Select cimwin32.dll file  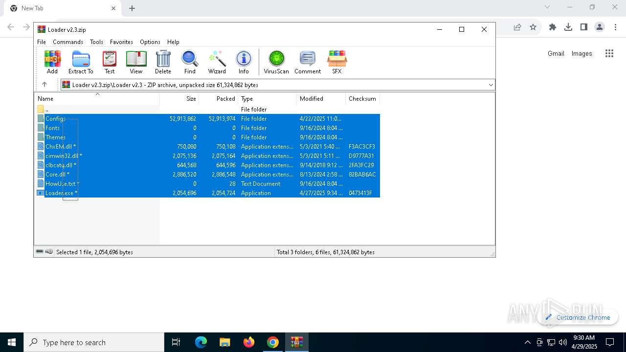207,156
